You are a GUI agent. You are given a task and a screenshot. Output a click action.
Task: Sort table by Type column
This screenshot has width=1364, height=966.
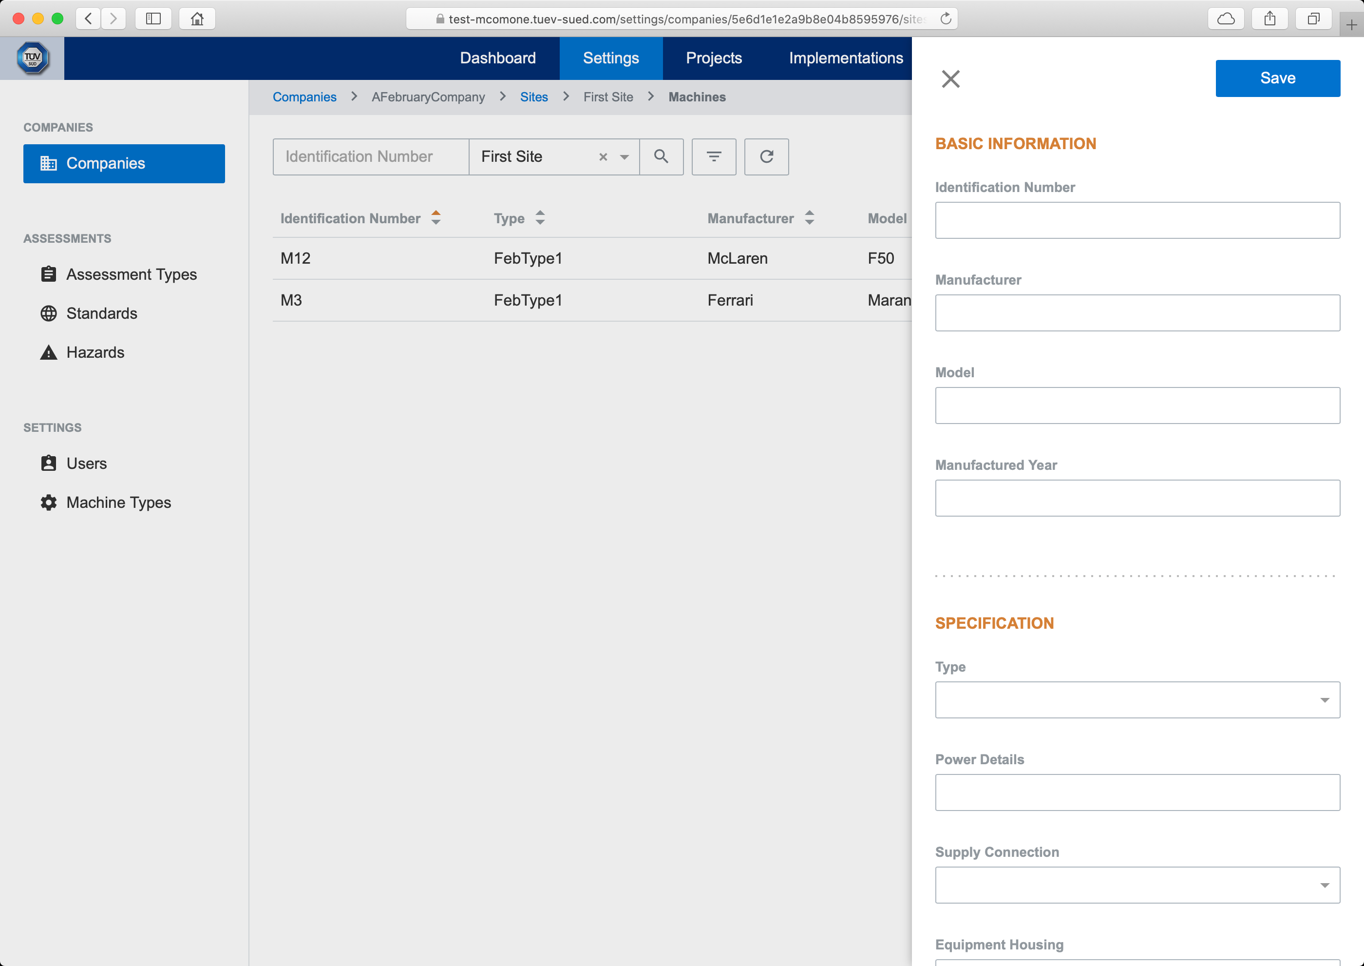540,218
